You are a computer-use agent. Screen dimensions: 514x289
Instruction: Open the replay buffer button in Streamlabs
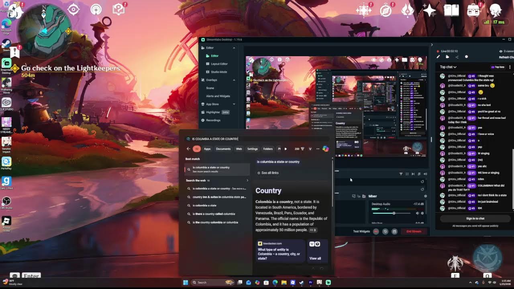click(x=385, y=232)
